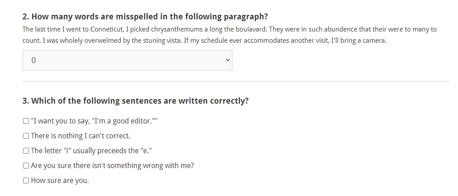
Task: Toggle the "How sure are you." checkbox
Action: pyautogui.click(x=26, y=181)
